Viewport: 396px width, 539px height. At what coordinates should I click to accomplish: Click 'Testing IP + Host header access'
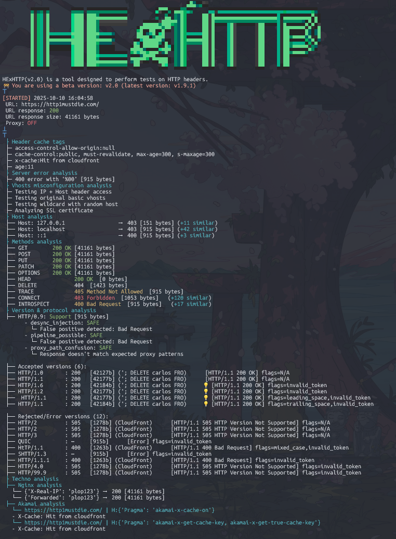(x=63, y=192)
